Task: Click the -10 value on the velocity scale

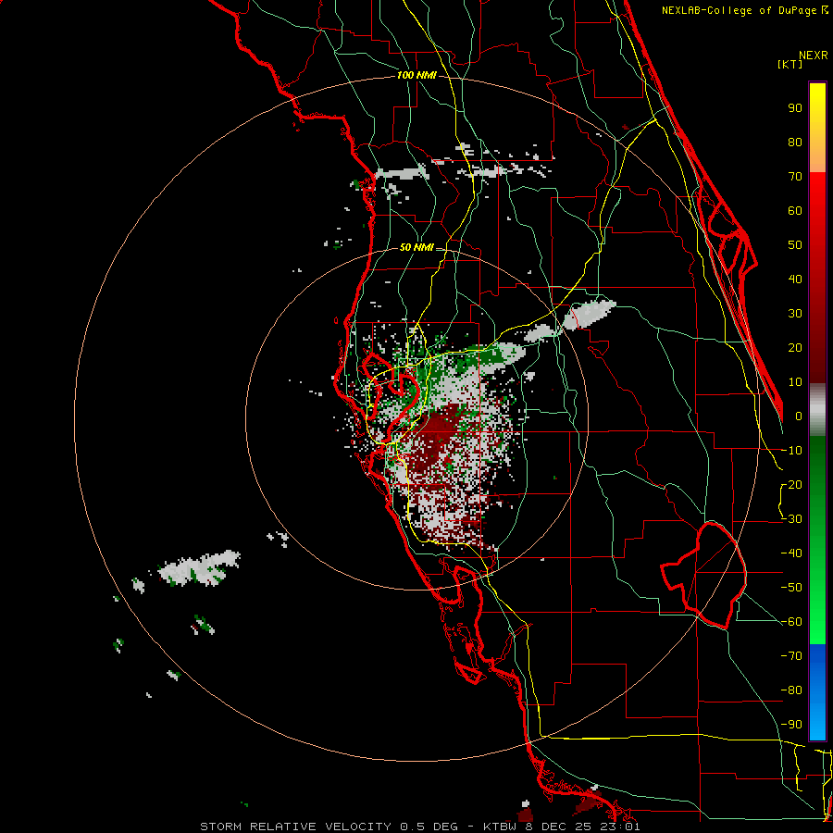Action: 791,451
